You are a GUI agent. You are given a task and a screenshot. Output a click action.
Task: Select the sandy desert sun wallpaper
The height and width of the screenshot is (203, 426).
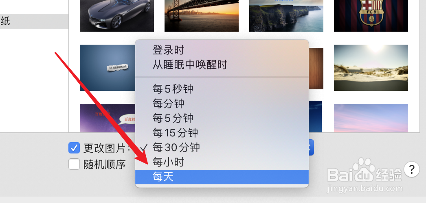pos(371,68)
